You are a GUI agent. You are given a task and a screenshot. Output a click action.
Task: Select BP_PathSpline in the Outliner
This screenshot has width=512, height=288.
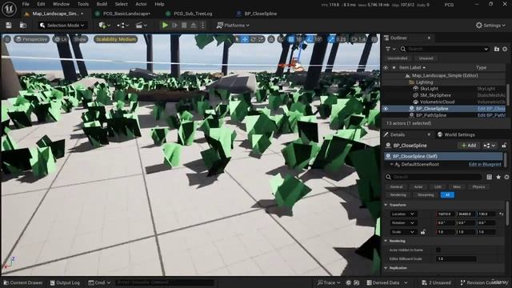tap(431, 115)
